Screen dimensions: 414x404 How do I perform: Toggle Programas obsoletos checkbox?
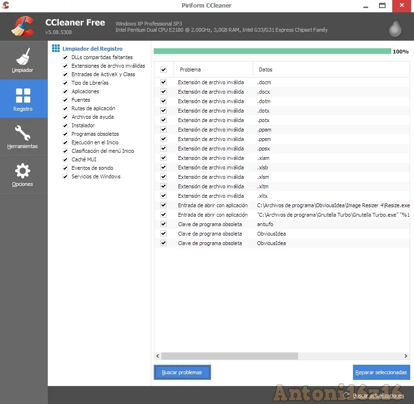click(65, 134)
